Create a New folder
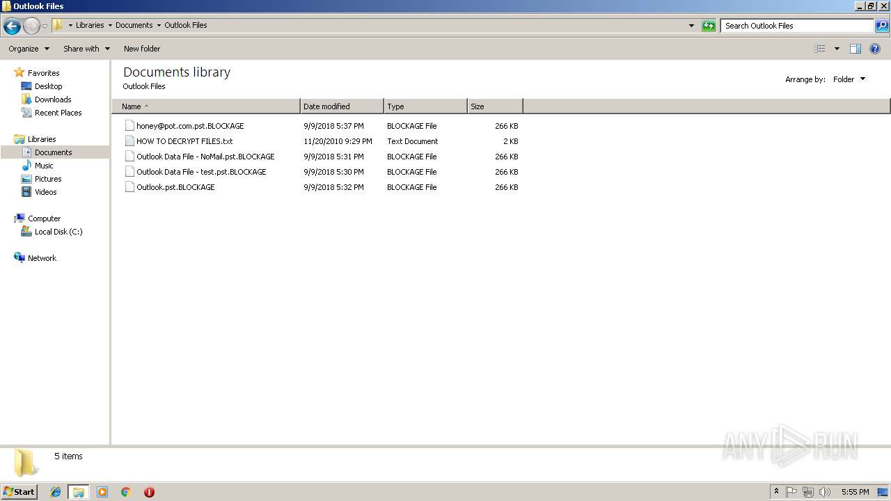Screen dimensions: 891x501 (x=142, y=49)
